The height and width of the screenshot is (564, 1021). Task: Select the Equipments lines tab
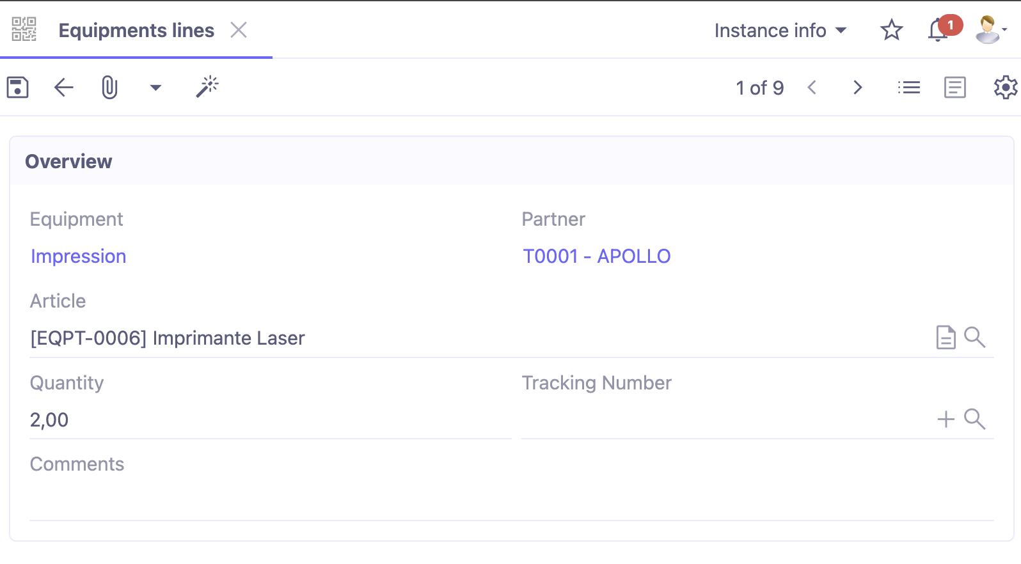point(136,30)
